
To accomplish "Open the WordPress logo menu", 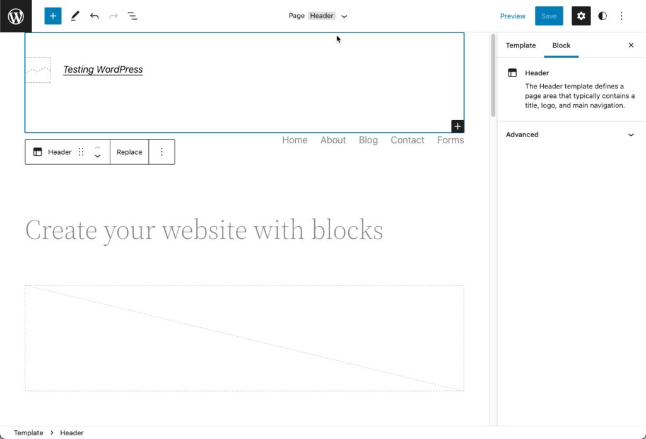I will click(x=15, y=16).
